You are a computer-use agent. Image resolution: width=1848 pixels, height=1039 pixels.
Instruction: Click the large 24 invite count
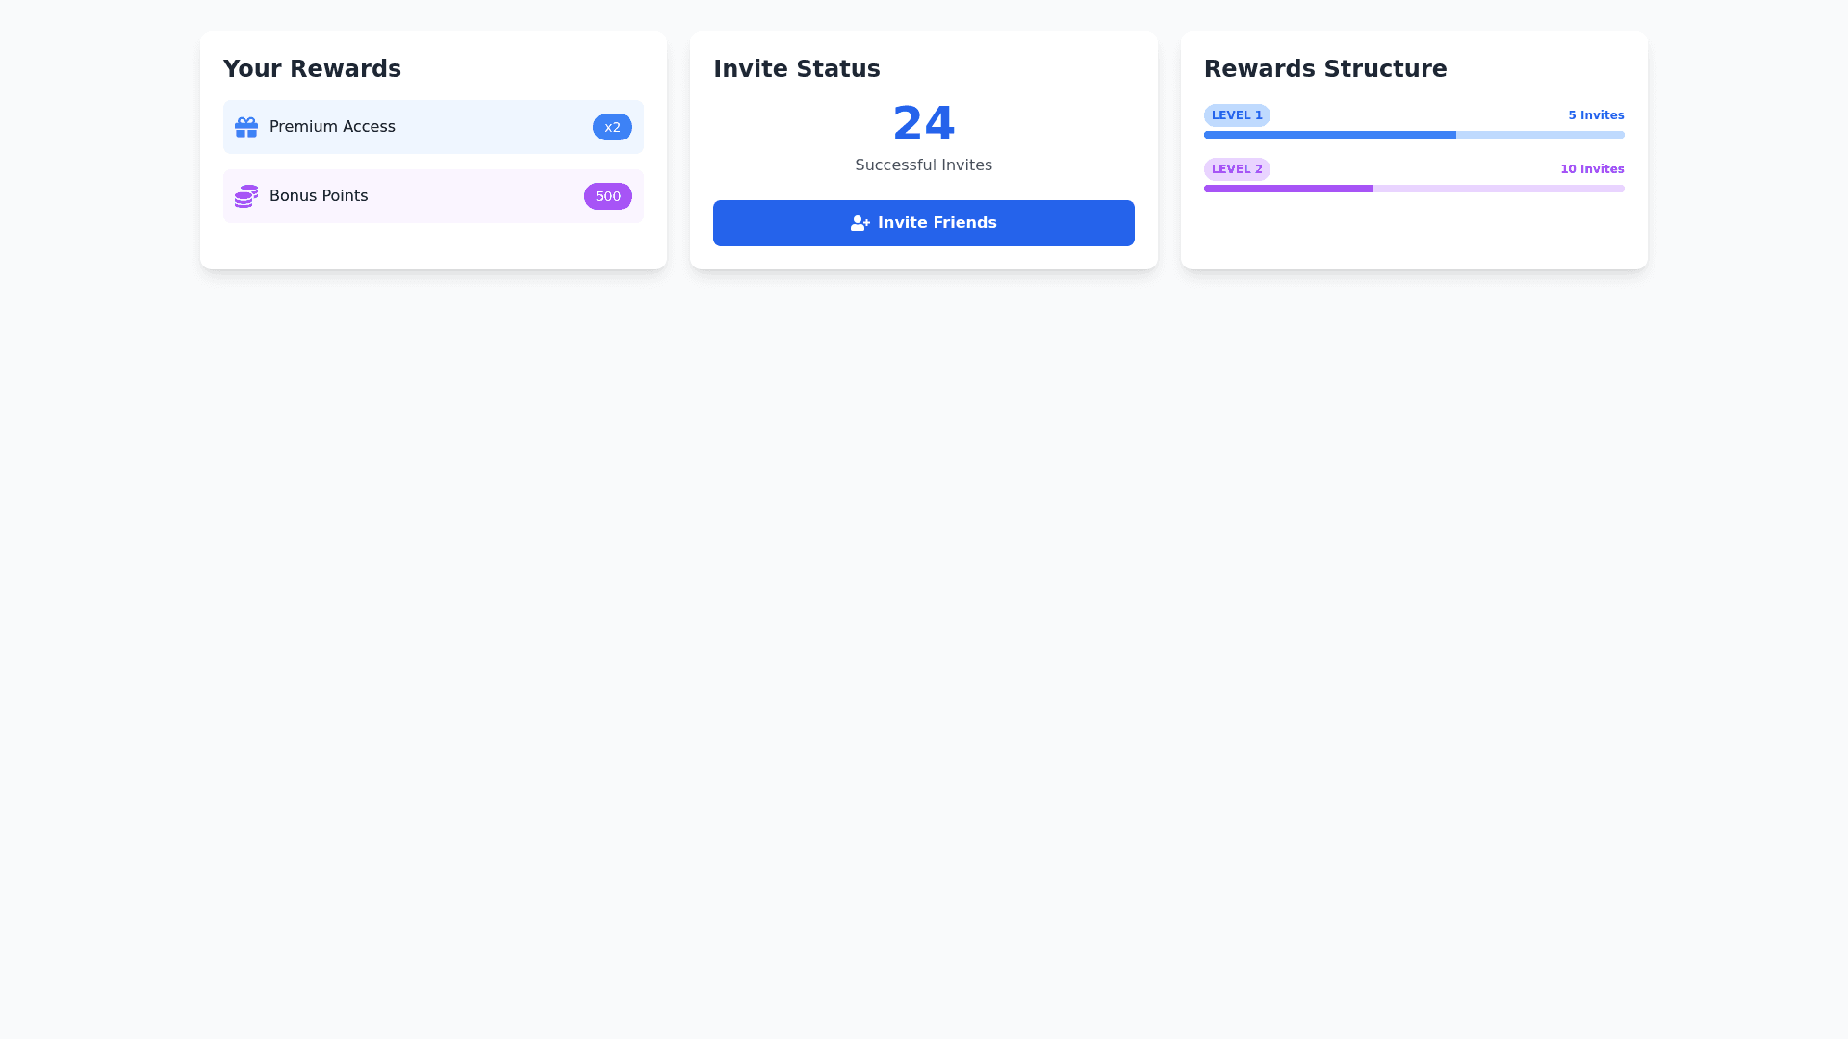(x=923, y=124)
